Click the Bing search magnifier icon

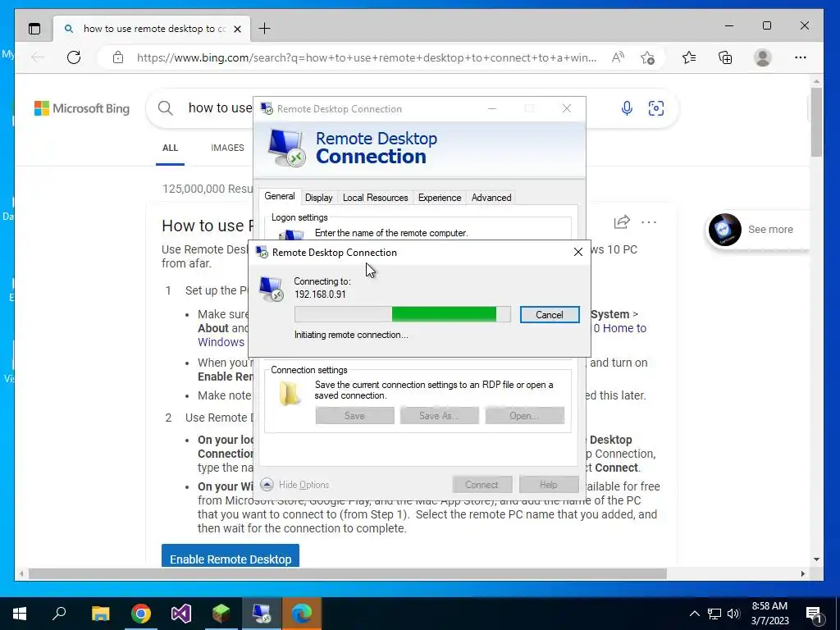(x=166, y=108)
